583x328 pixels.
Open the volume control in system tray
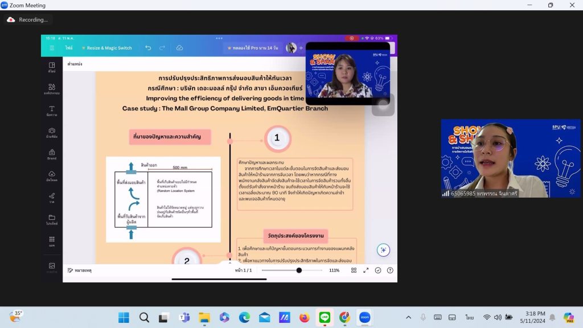(498, 317)
